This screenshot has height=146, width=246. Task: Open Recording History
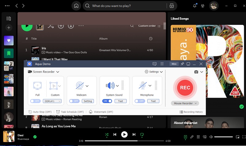[x=191, y=112]
